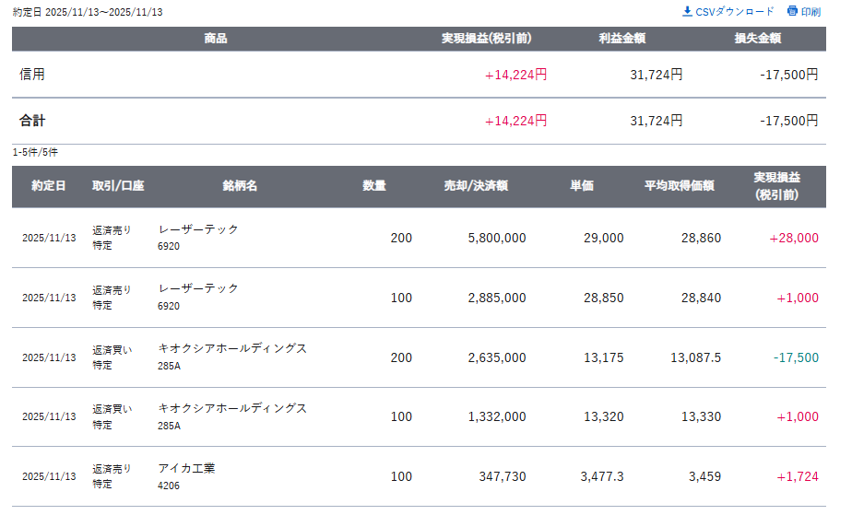Click the 約定日 column header
Image resolution: width=852 pixels, height=515 pixels.
[48, 186]
